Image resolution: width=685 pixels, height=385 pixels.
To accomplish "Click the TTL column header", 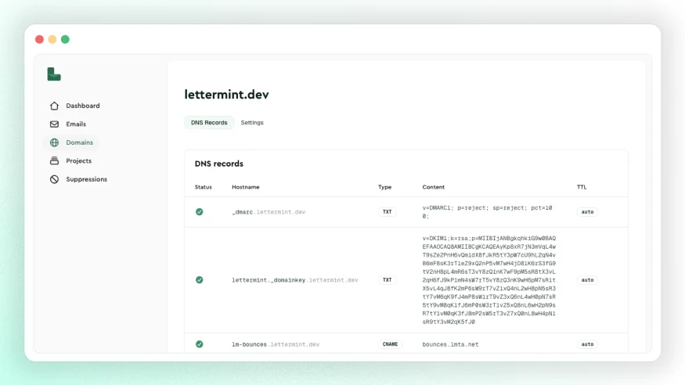I will point(582,187).
